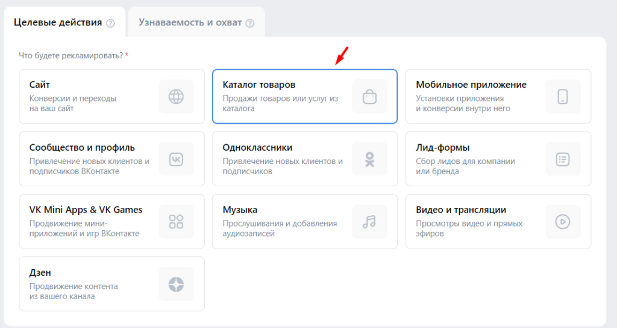Click the globe icon on Сайт card
617x328 pixels.
point(177,97)
